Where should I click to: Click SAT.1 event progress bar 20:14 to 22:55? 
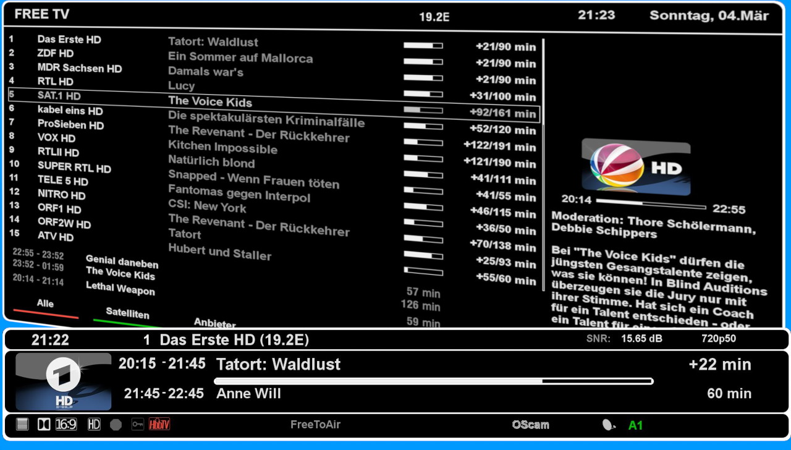click(x=651, y=204)
